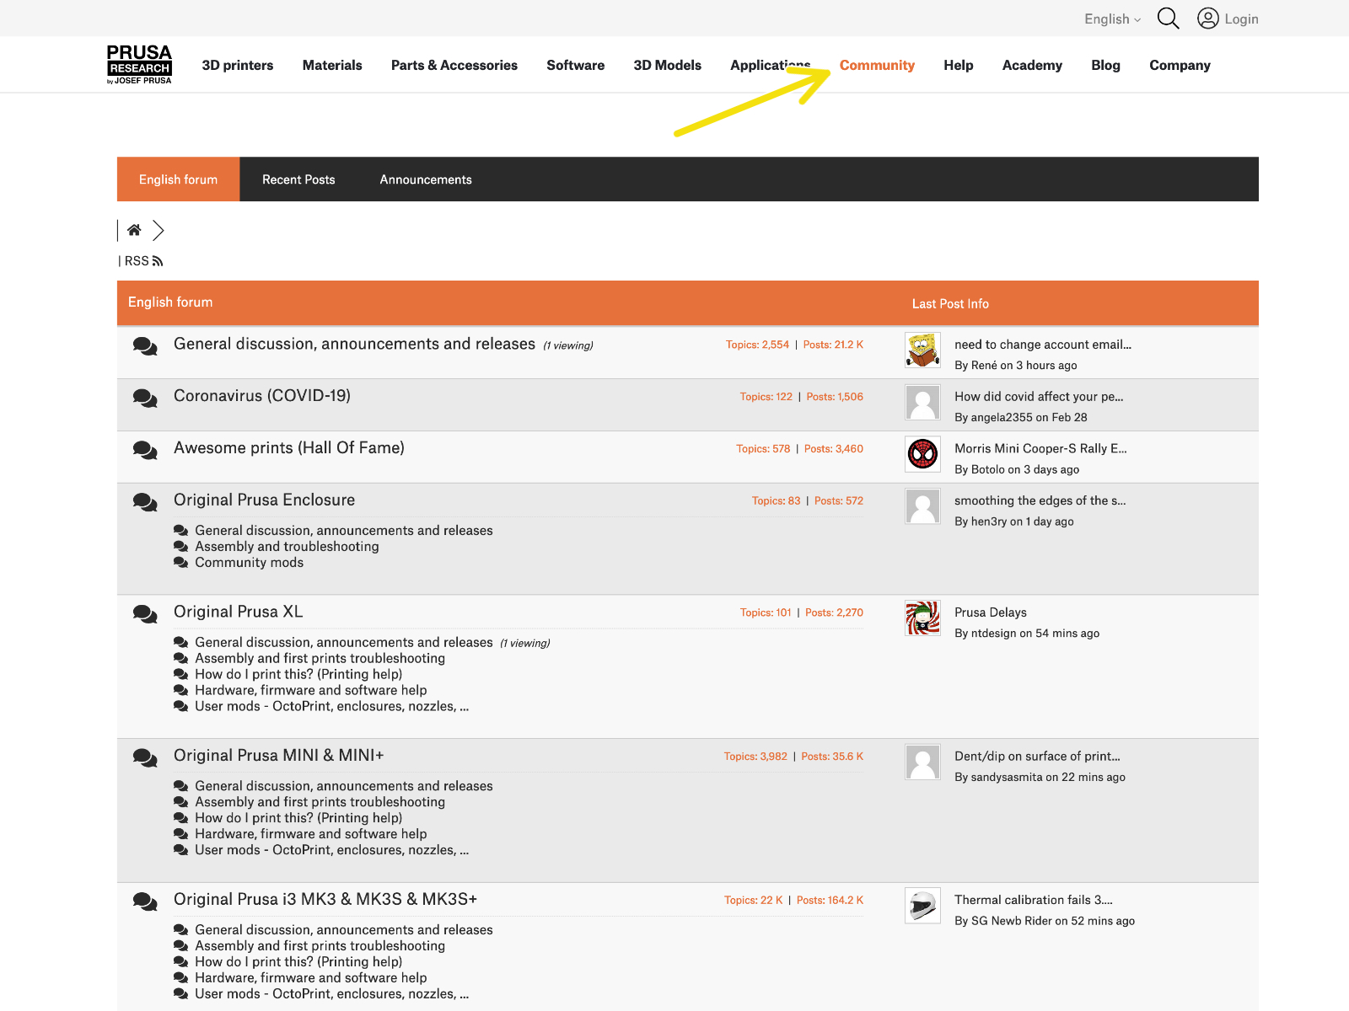Viewport: 1349px width, 1011px height.
Task: Open the Coronavirus (COVID-19) forum
Action: 262,396
